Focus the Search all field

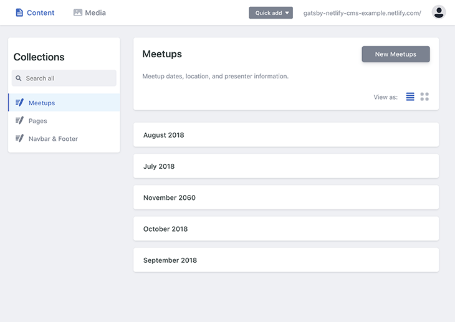tap(69, 78)
